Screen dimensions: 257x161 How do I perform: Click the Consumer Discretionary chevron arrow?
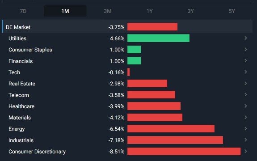pyautogui.click(x=245, y=151)
